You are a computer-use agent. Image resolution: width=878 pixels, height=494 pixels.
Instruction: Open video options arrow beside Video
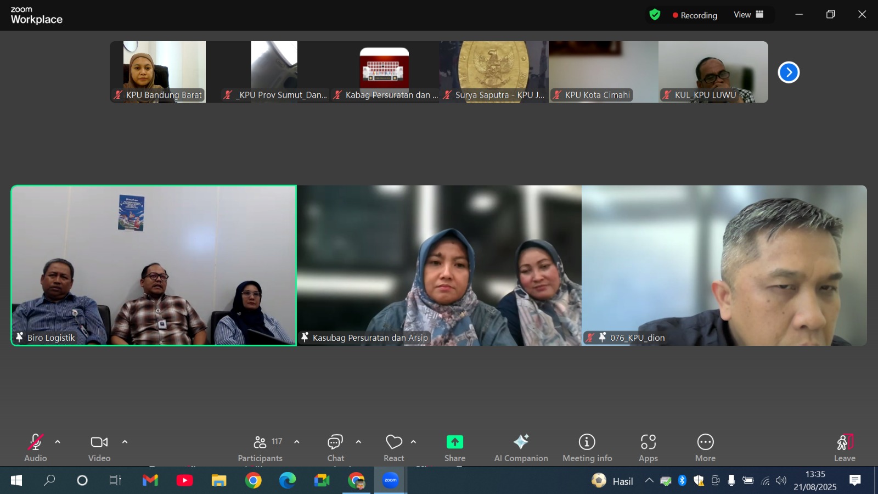(x=125, y=442)
